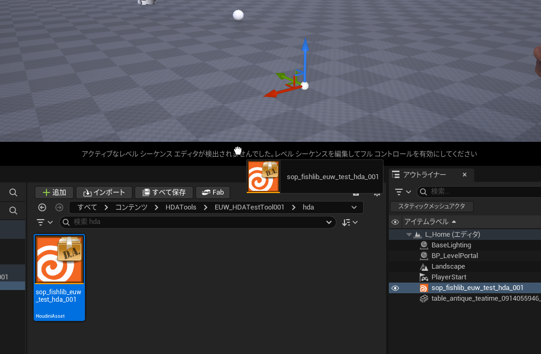Go back in content browser history
The height and width of the screenshot is (354, 541).
tap(42, 207)
